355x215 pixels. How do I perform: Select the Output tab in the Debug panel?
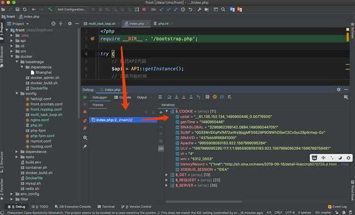point(142,97)
